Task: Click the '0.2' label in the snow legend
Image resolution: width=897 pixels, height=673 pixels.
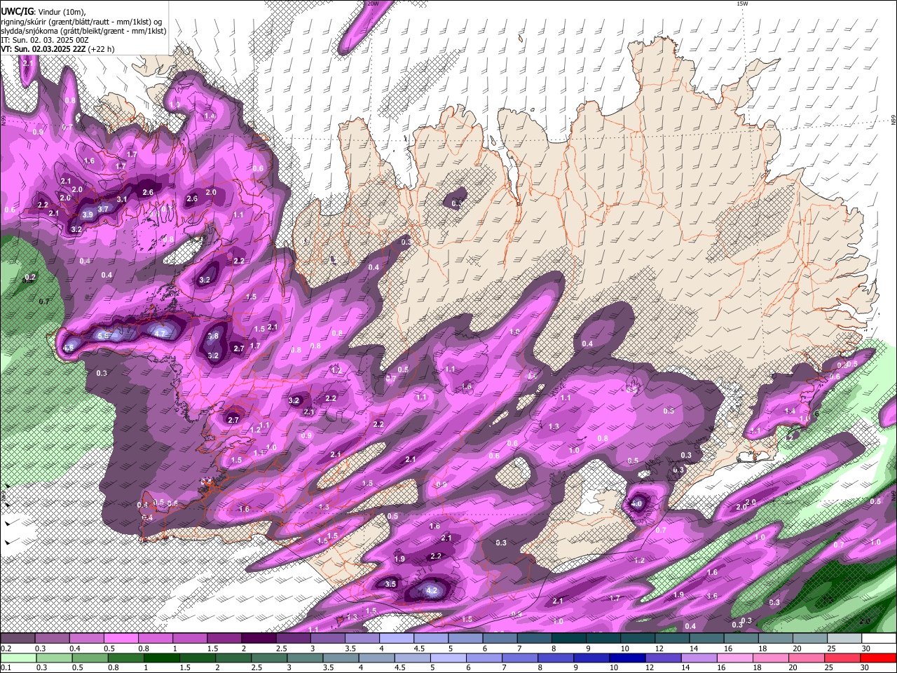Action: [x=6, y=648]
